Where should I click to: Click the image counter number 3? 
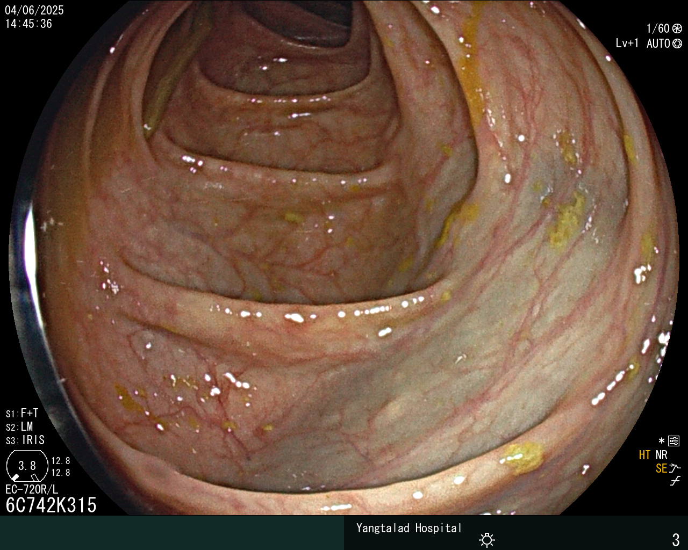tap(676, 539)
